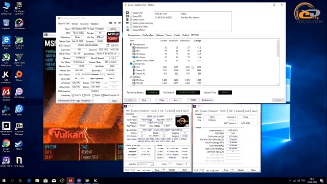The image size is (327, 184).
Task: Click GPU-Z BIOS save/export icon
Action: tap(108, 45)
